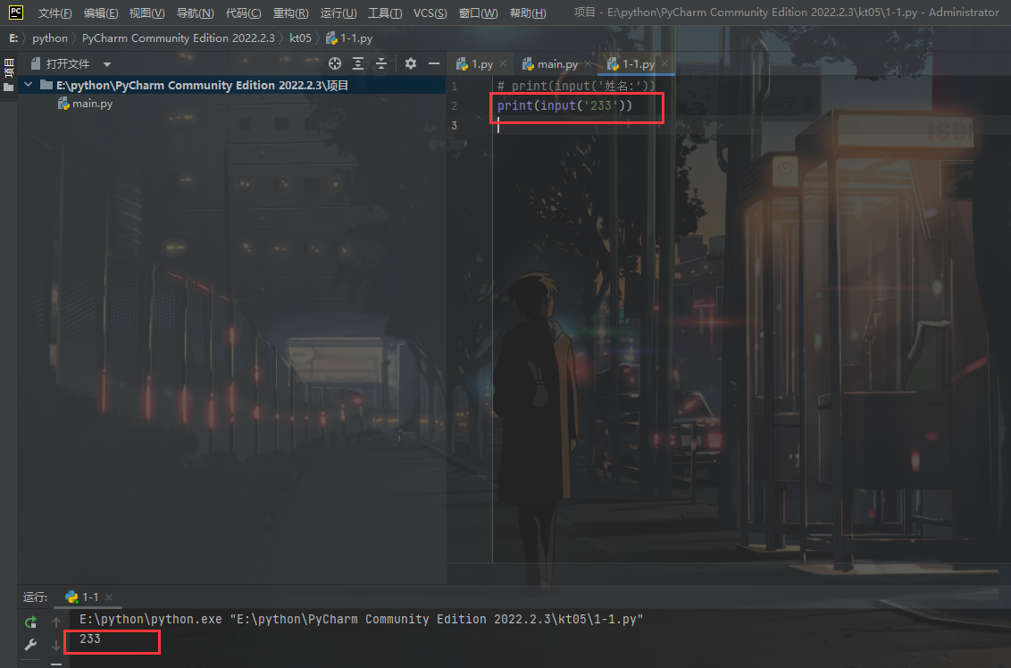Click the E: breadcrumb root
Image resolution: width=1011 pixels, height=668 pixels.
click(13, 38)
